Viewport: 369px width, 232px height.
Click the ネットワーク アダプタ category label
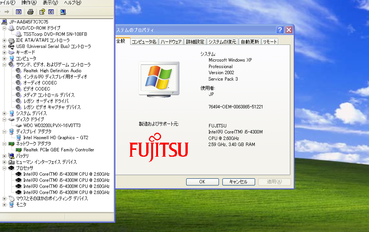coord(34,144)
